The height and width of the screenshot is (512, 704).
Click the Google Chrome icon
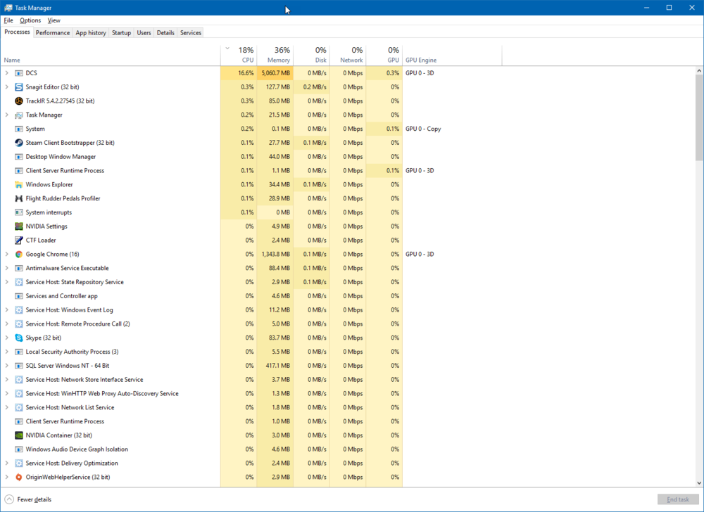click(19, 254)
